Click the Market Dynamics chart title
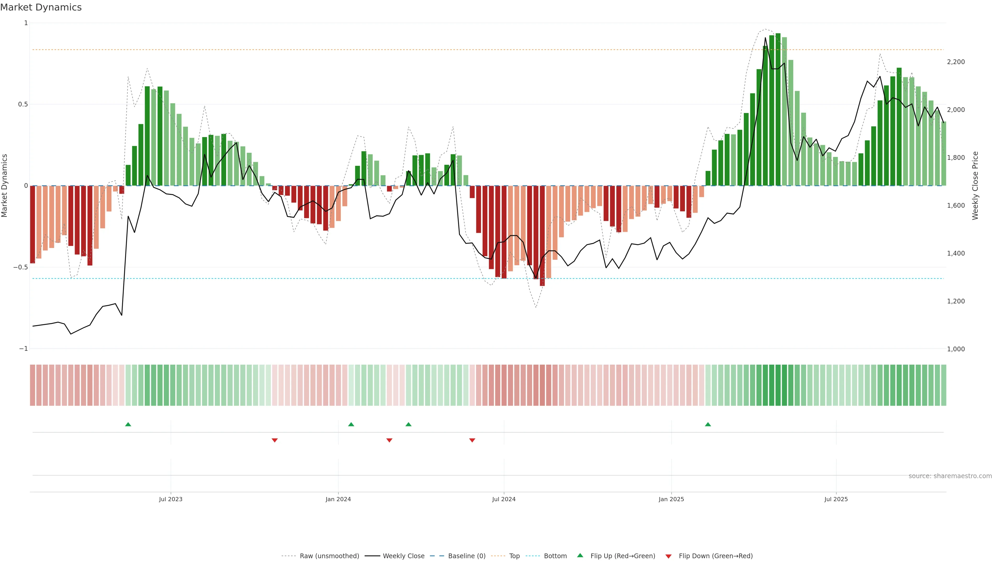Viewport: 1005px width, 565px height. (41, 7)
